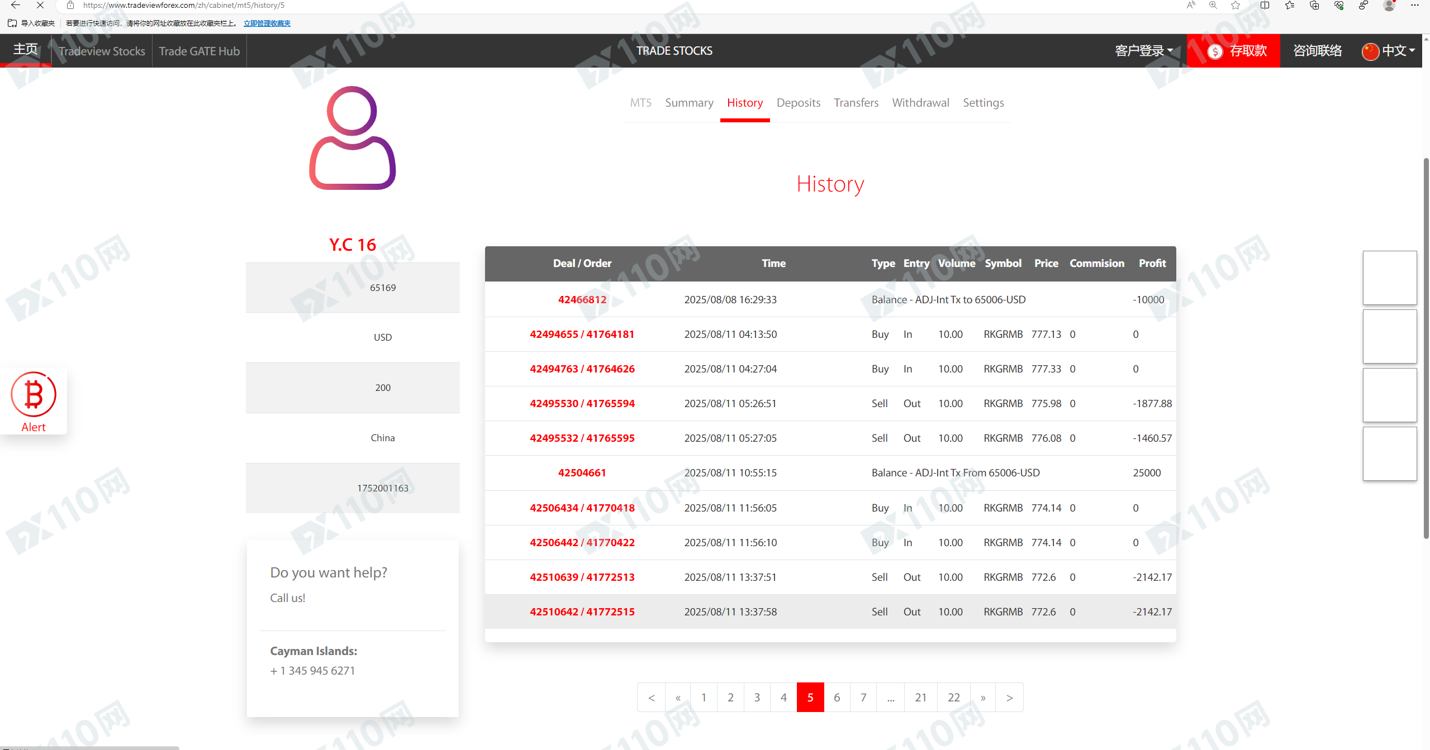
Task: Click the Bitcoin Alert icon
Action: click(x=34, y=395)
